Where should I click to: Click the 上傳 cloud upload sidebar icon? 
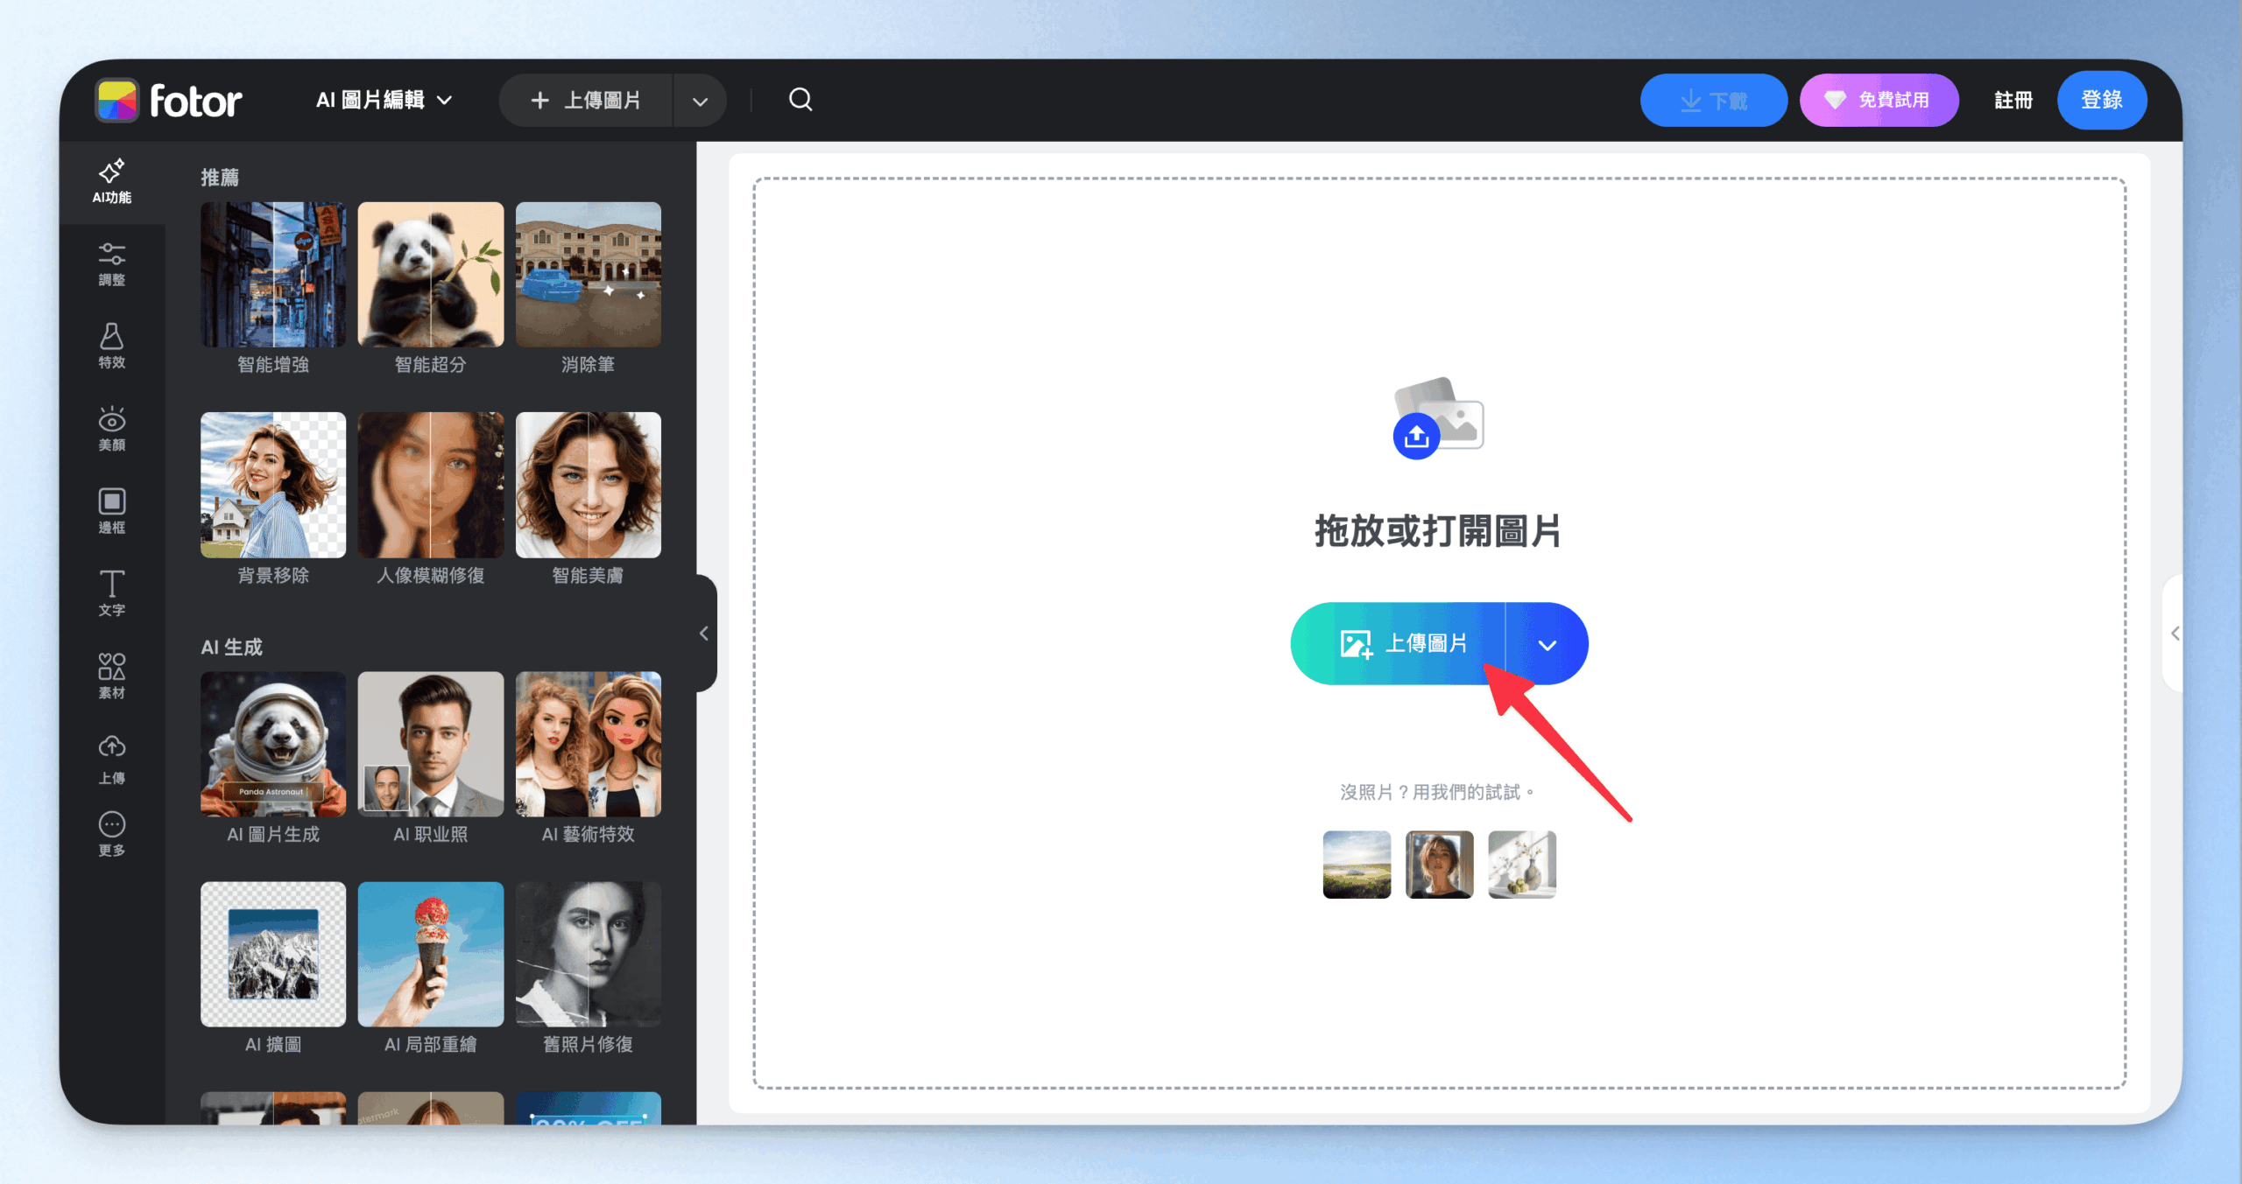point(112,759)
